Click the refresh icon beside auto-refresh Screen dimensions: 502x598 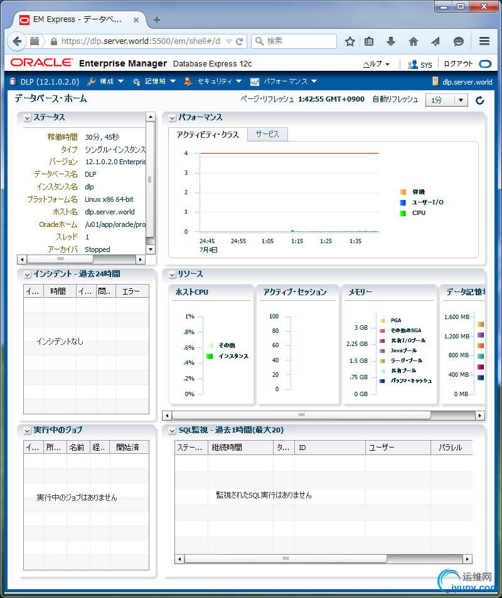tap(480, 100)
